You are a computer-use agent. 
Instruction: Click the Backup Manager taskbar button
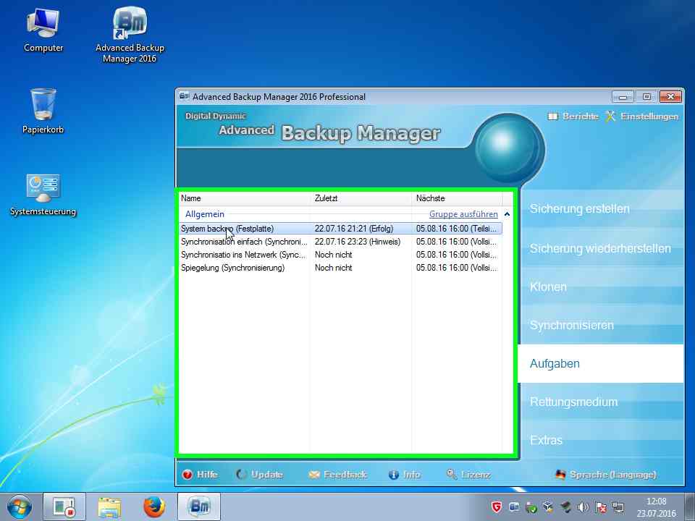pyautogui.click(x=199, y=507)
